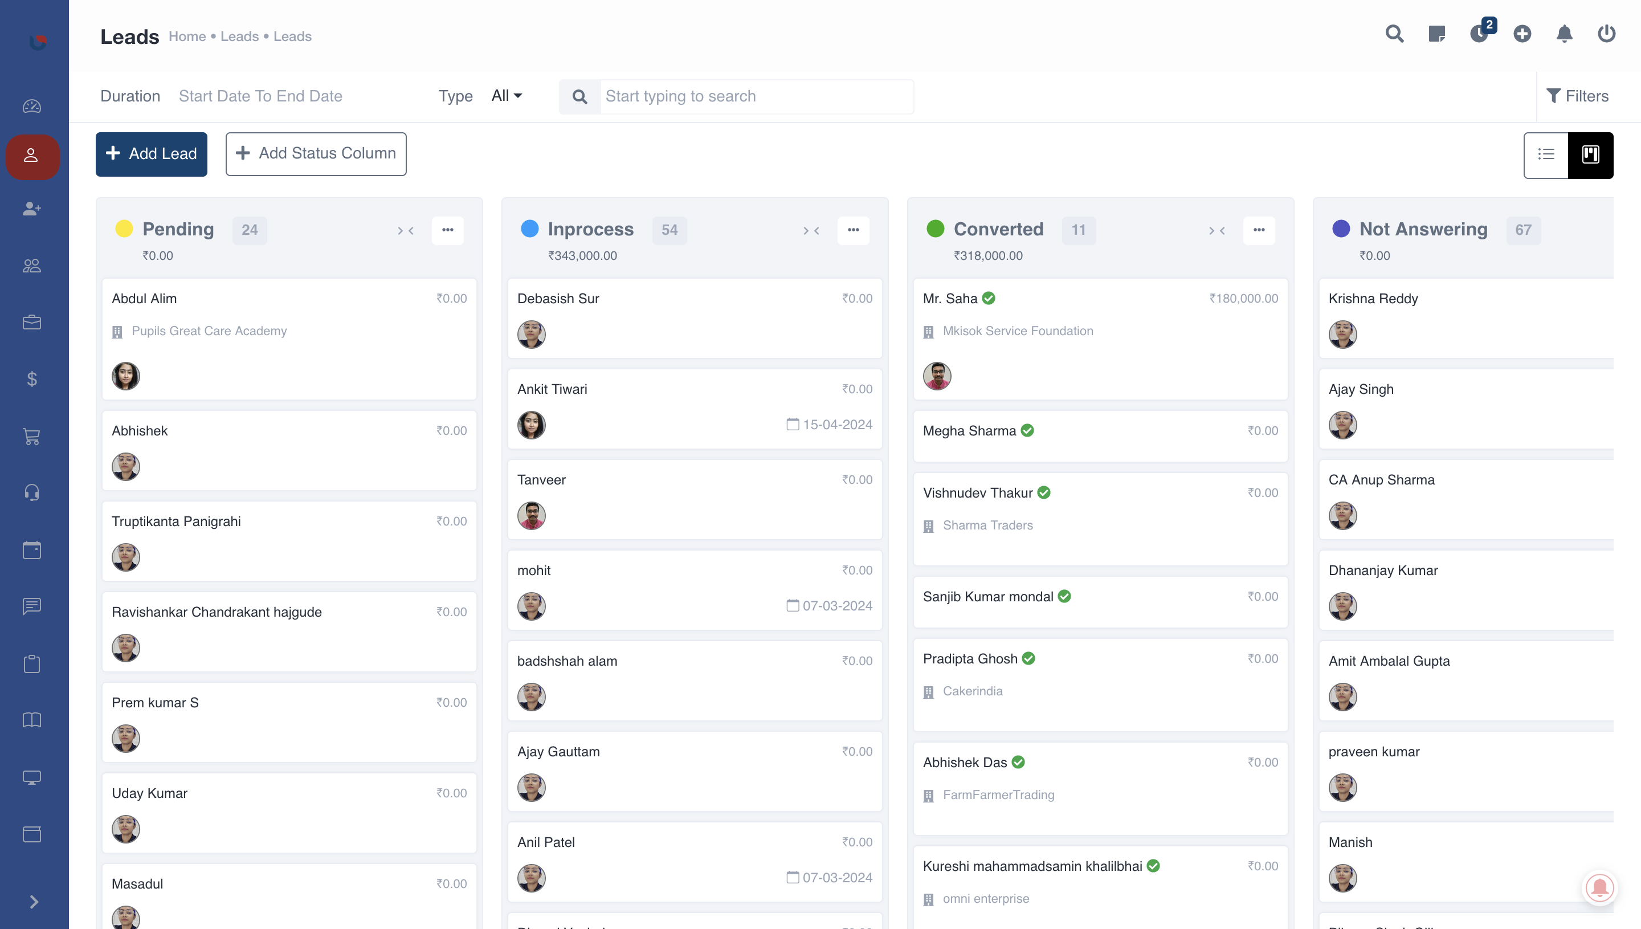Open the calendar icon in sidebar

click(x=32, y=549)
